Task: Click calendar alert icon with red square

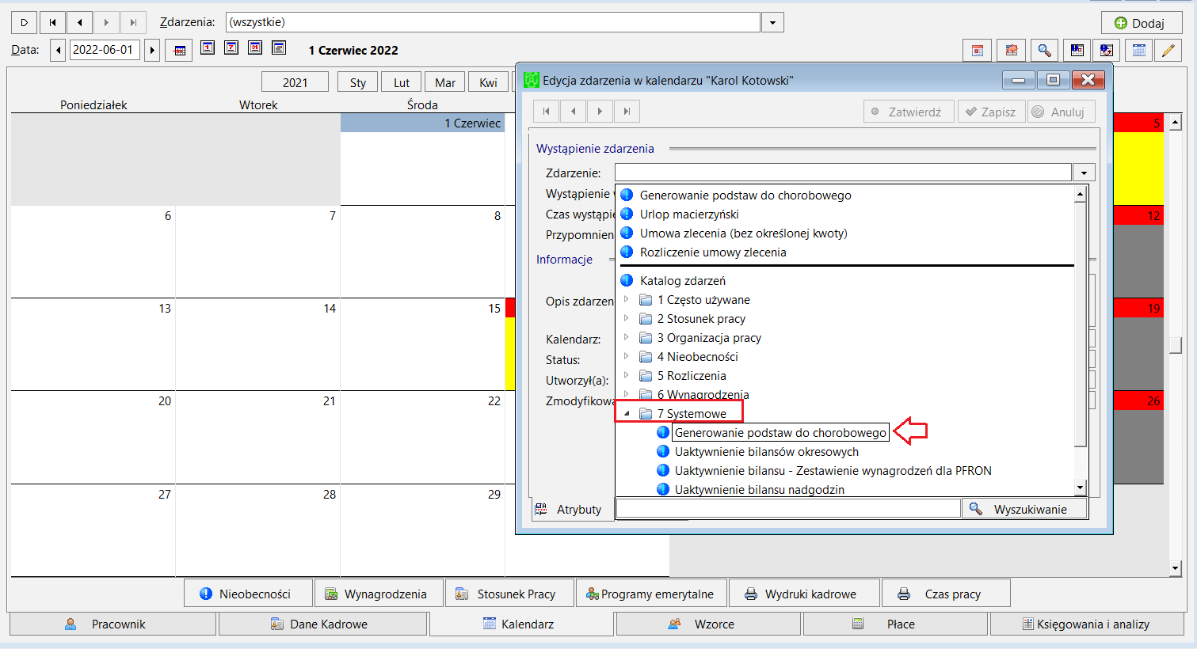Action: click(1077, 50)
